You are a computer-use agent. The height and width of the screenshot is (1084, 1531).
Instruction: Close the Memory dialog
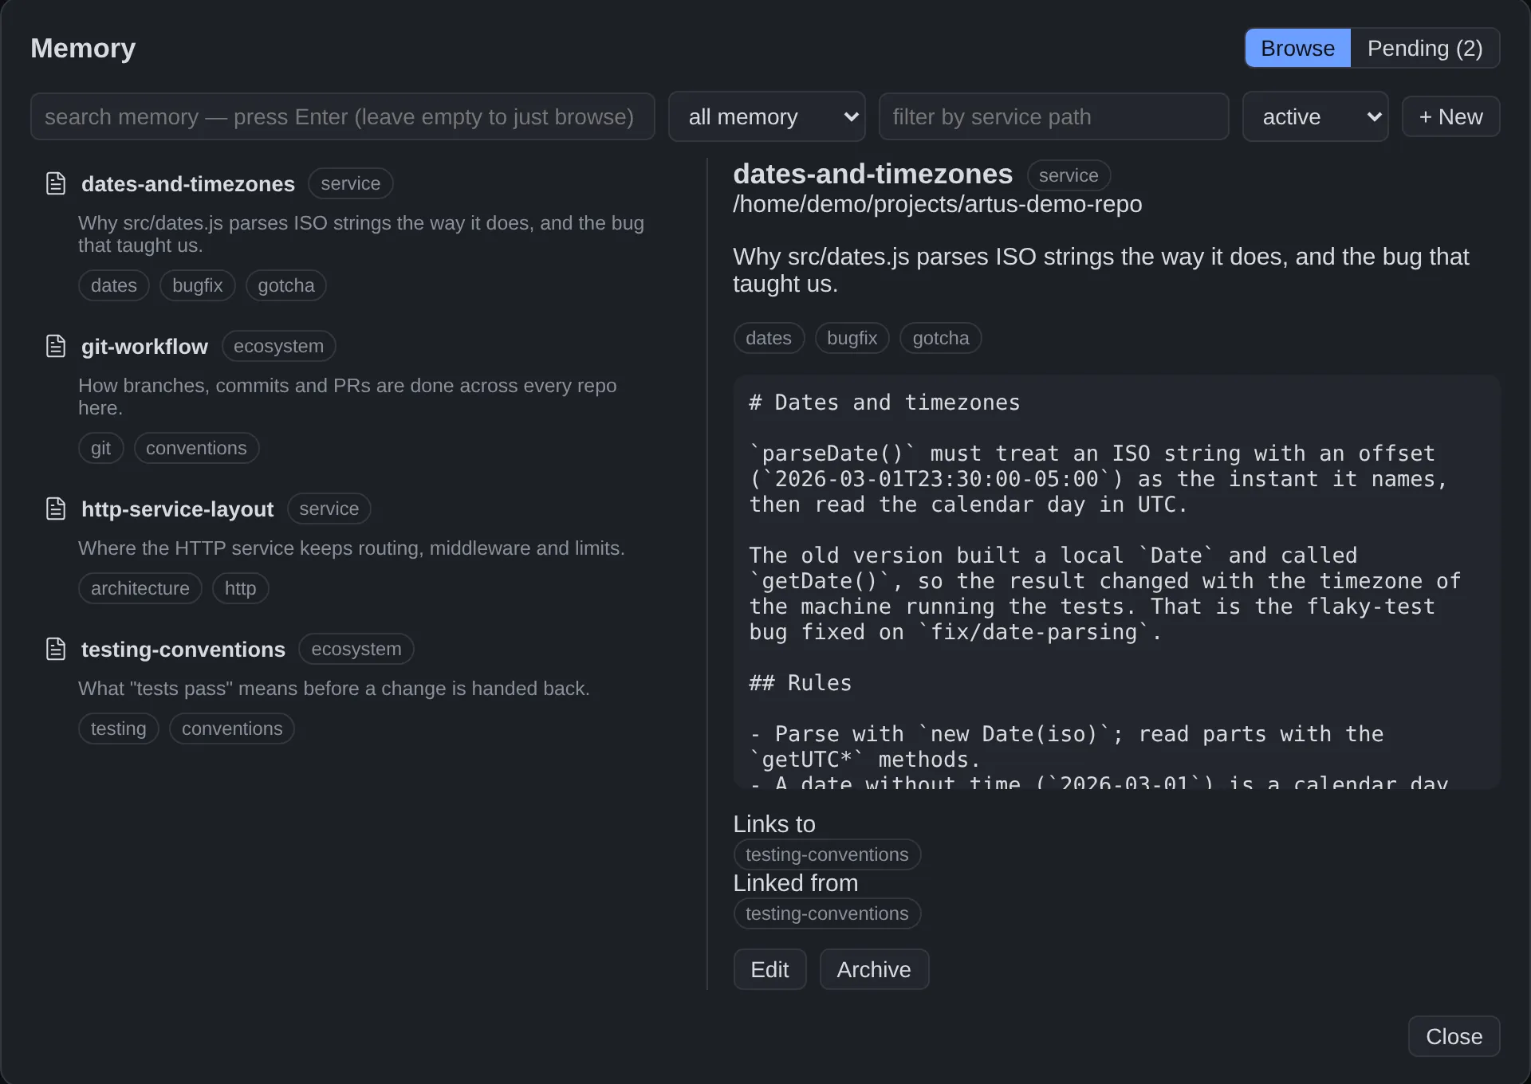1454,1037
